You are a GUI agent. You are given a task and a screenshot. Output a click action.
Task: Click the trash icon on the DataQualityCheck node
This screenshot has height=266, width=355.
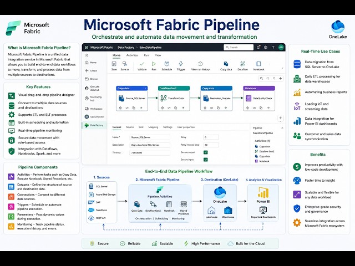click(248, 108)
